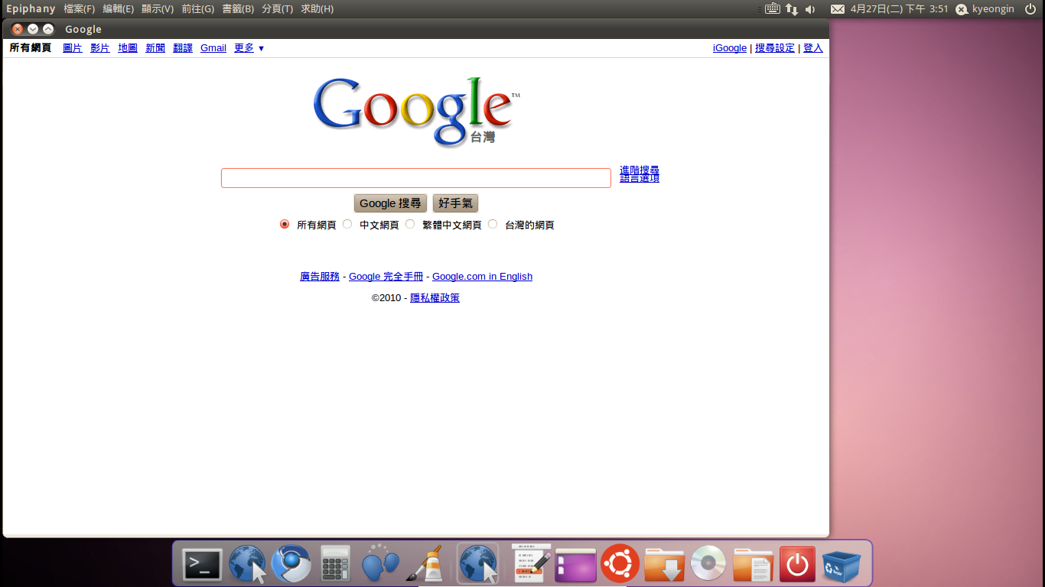
Task: Open the 搜尋設定 link
Action: (775, 48)
